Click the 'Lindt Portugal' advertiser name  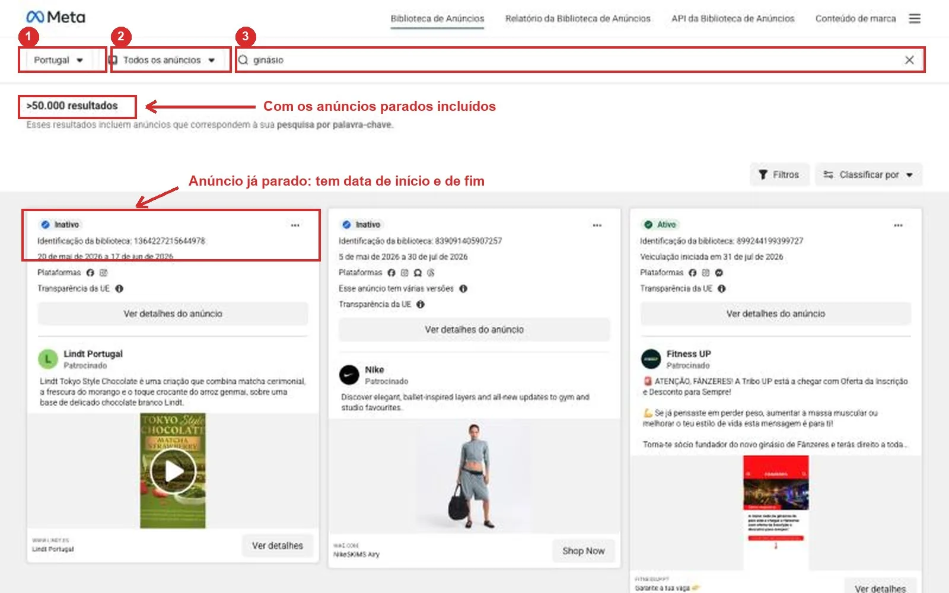[x=93, y=354]
